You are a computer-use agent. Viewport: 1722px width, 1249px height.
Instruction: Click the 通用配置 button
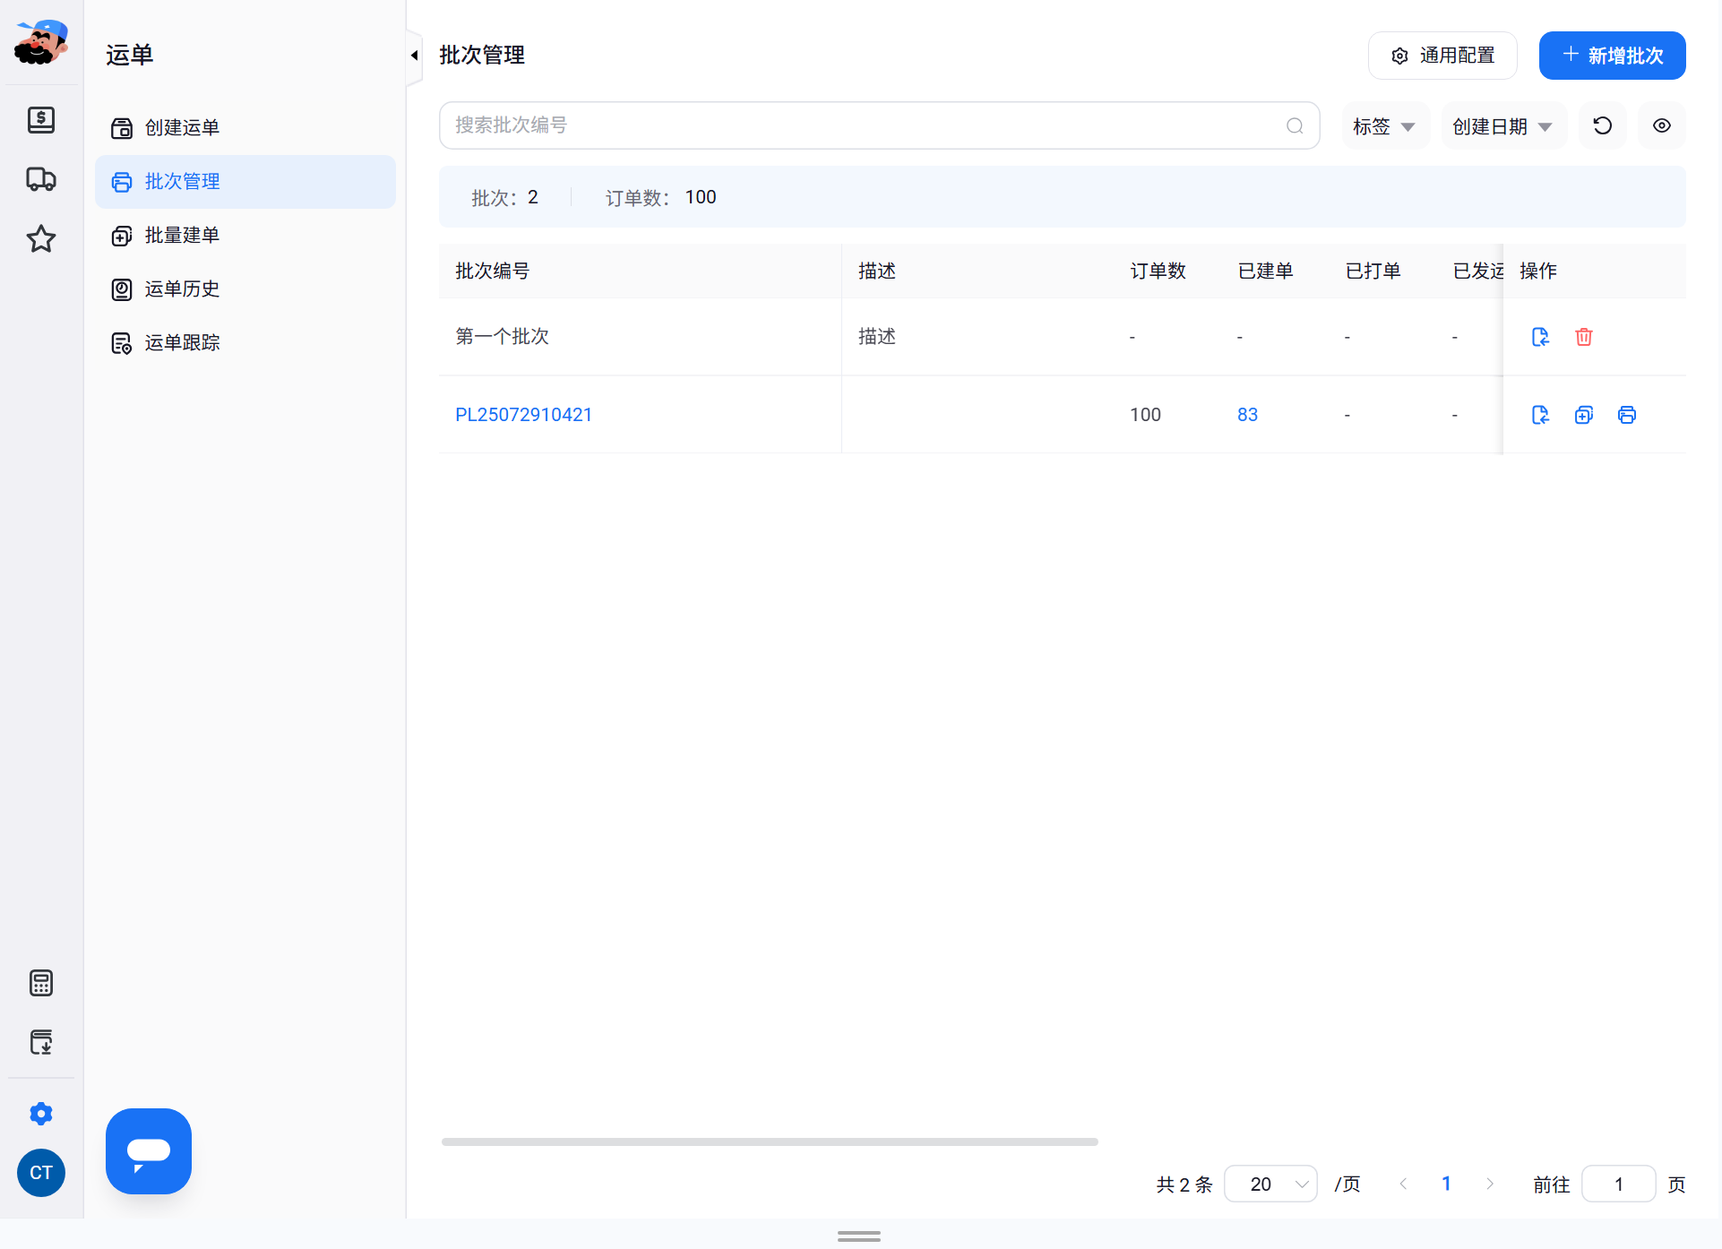coord(1442,56)
